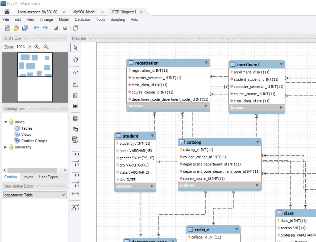Undo the last action in the toolbar
This screenshot has width=316, height=242.
36,28
